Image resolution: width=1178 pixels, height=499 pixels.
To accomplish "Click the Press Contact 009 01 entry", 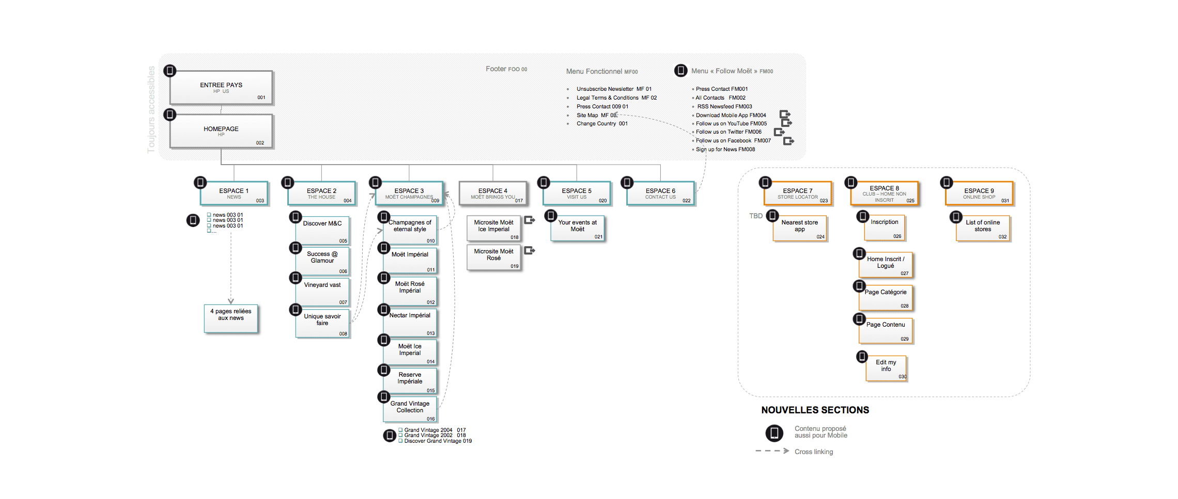I will (602, 106).
